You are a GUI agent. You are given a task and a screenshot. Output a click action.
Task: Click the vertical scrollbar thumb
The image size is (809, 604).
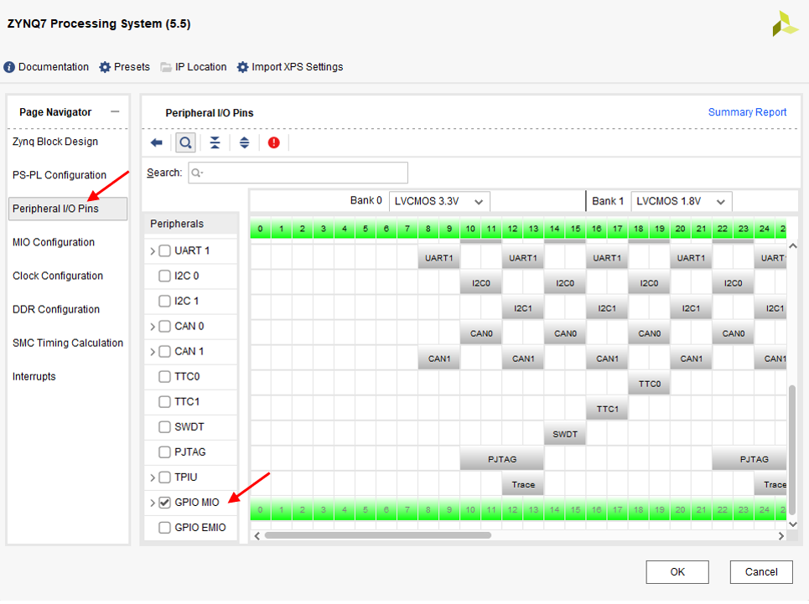pos(792,448)
